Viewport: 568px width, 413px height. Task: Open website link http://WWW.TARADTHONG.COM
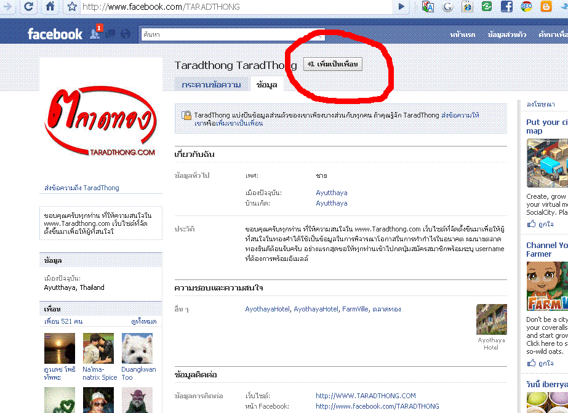point(366,396)
